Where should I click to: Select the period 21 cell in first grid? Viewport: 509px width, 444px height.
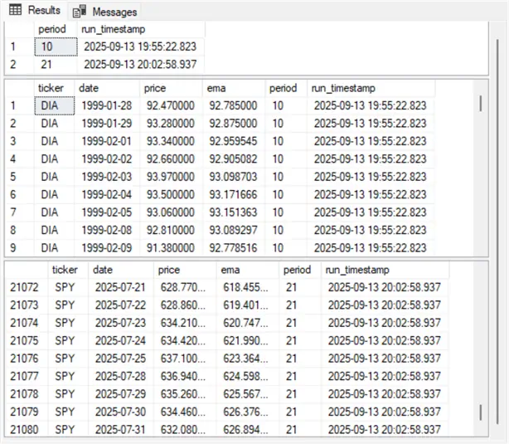coord(56,65)
